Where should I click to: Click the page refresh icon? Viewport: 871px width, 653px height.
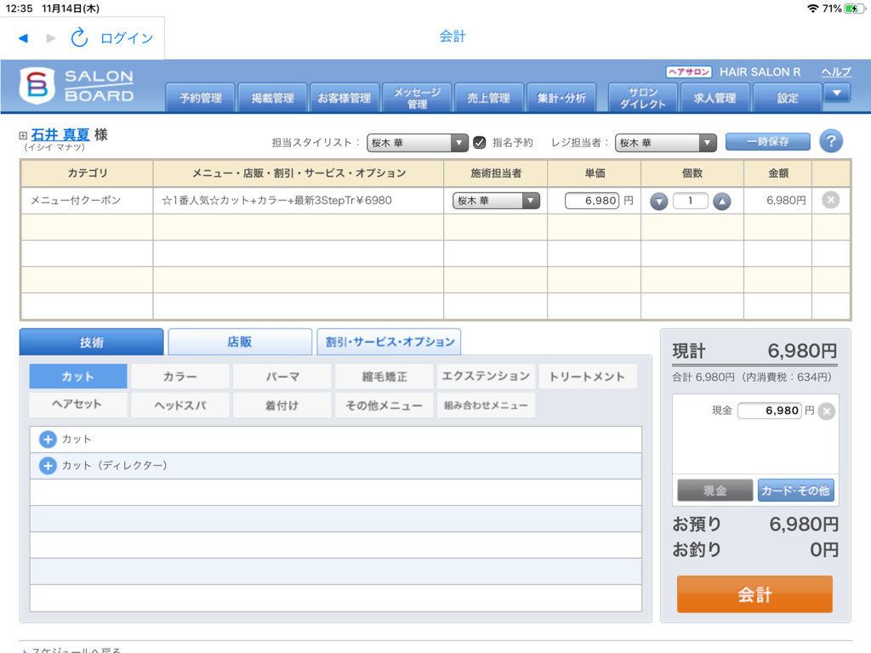[80, 38]
